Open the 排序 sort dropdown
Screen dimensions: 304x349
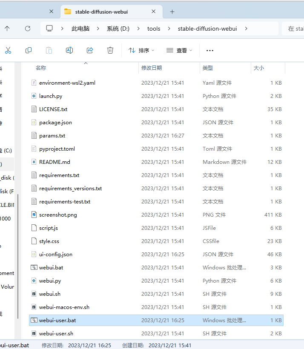coord(141,51)
